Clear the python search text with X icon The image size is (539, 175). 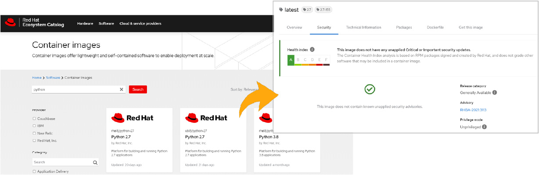pyautogui.click(x=122, y=89)
